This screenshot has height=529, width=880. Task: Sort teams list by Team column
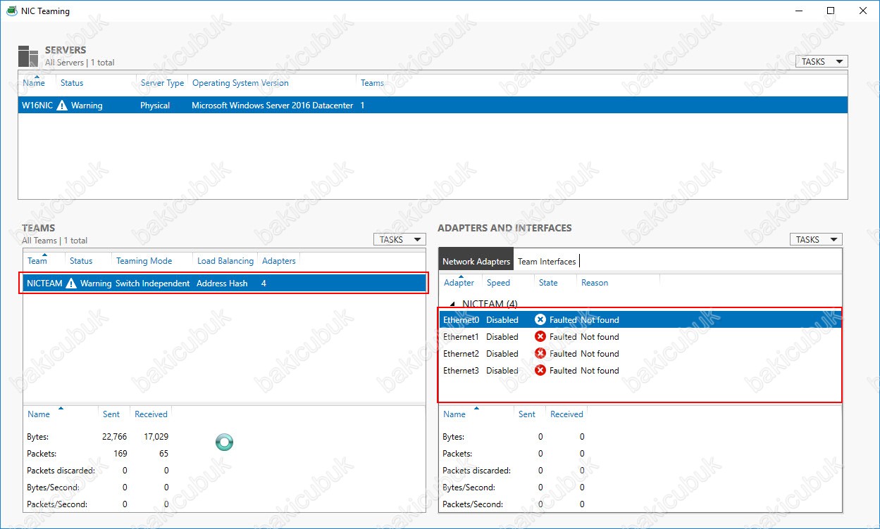(x=37, y=261)
